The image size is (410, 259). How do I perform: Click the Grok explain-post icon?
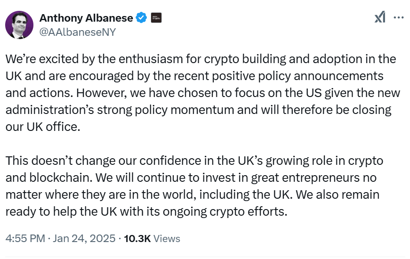[380, 18]
